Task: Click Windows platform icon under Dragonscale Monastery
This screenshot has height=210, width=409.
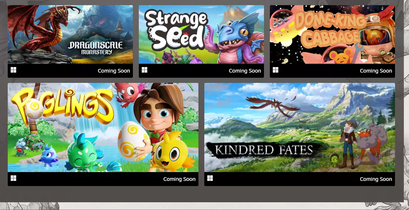Action: [14, 70]
